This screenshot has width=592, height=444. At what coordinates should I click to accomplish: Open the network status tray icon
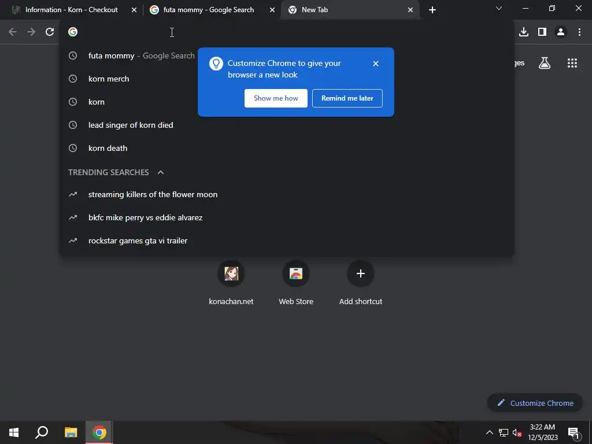[504, 432]
